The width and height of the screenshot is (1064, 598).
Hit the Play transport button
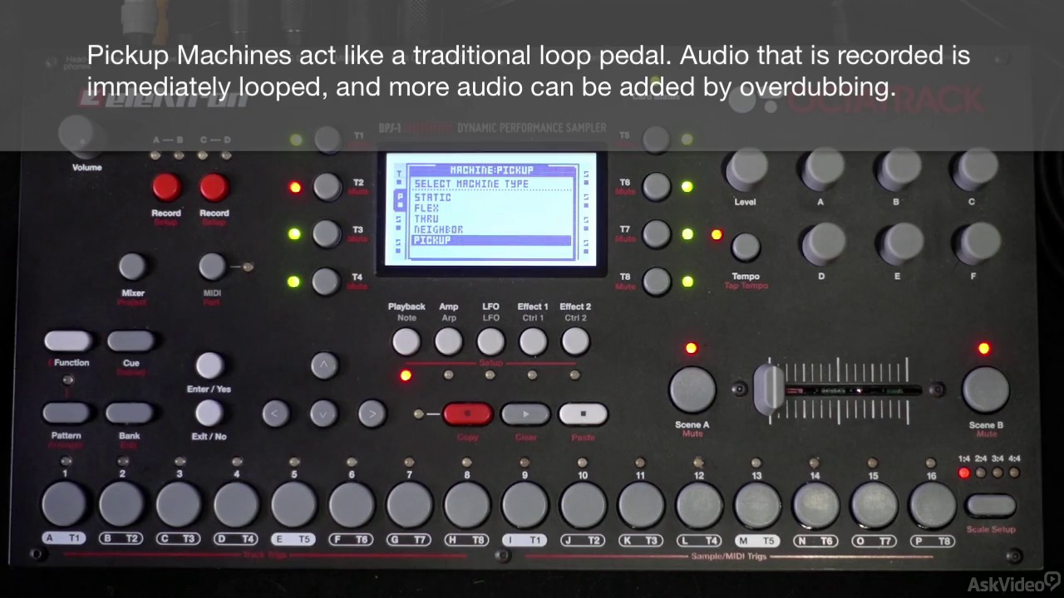click(x=525, y=414)
